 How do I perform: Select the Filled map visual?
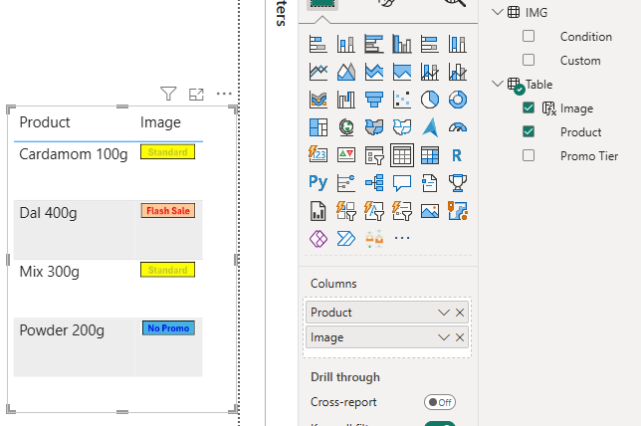coord(374,127)
